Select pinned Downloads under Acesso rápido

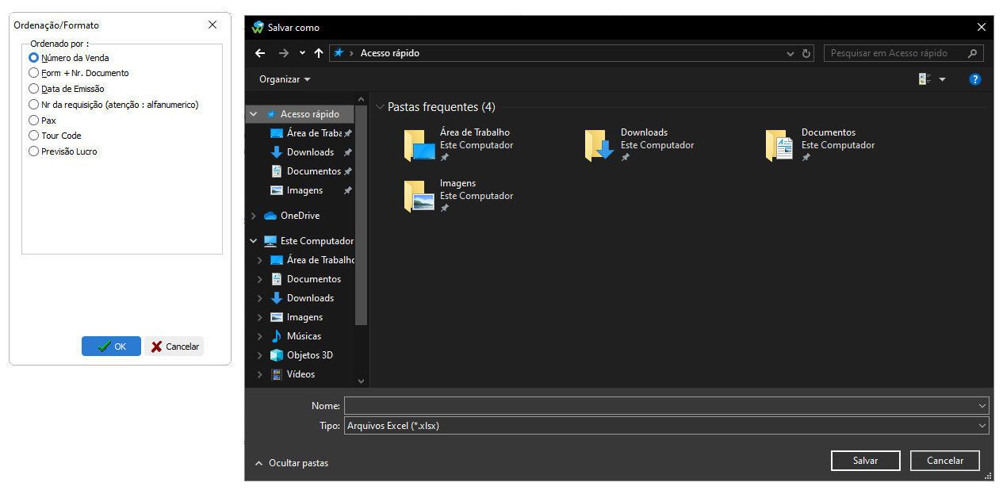coord(310,152)
